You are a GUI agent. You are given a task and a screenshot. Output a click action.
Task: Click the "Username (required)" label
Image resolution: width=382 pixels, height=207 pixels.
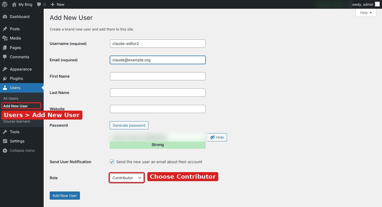(x=68, y=44)
